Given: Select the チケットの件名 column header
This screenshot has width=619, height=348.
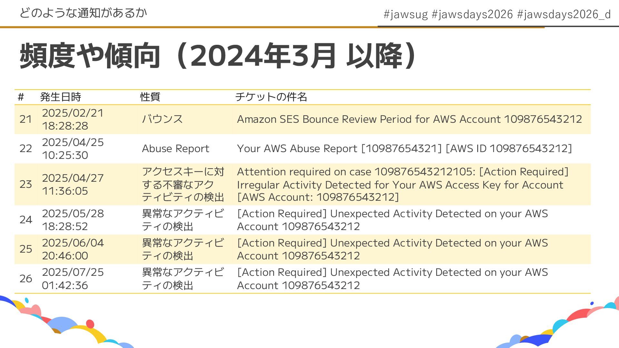Looking at the screenshot, I should click(x=271, y=97).
